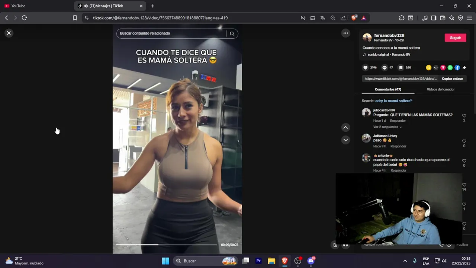The height and width of the screenshot is (268, 476).
Task: Open comments via the speech bubble icon
Action: 385,68
